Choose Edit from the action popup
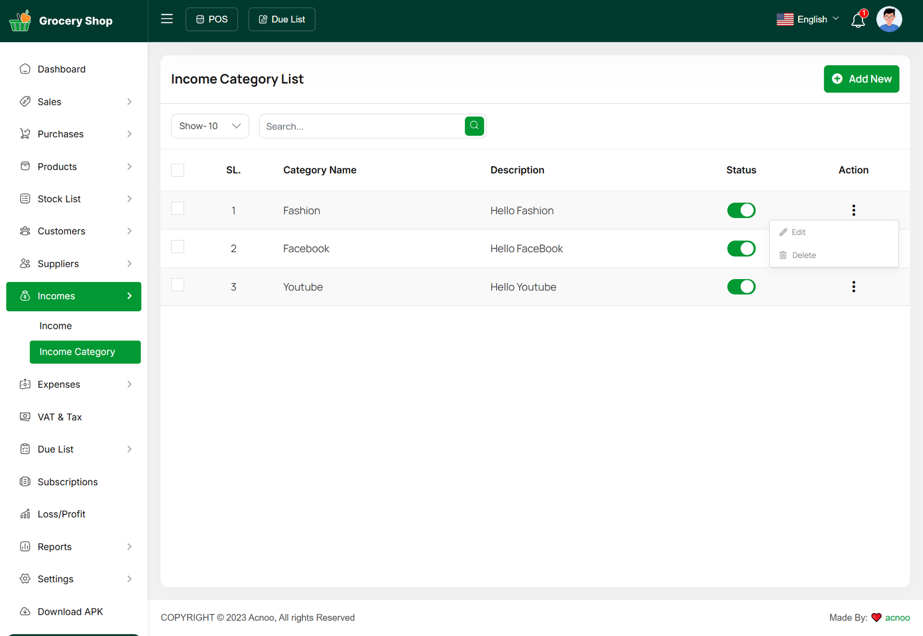The width and height of the screenshot is (923, 636). click(798, 232)
